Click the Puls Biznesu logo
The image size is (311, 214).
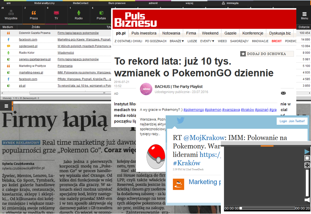coord(136,19)
